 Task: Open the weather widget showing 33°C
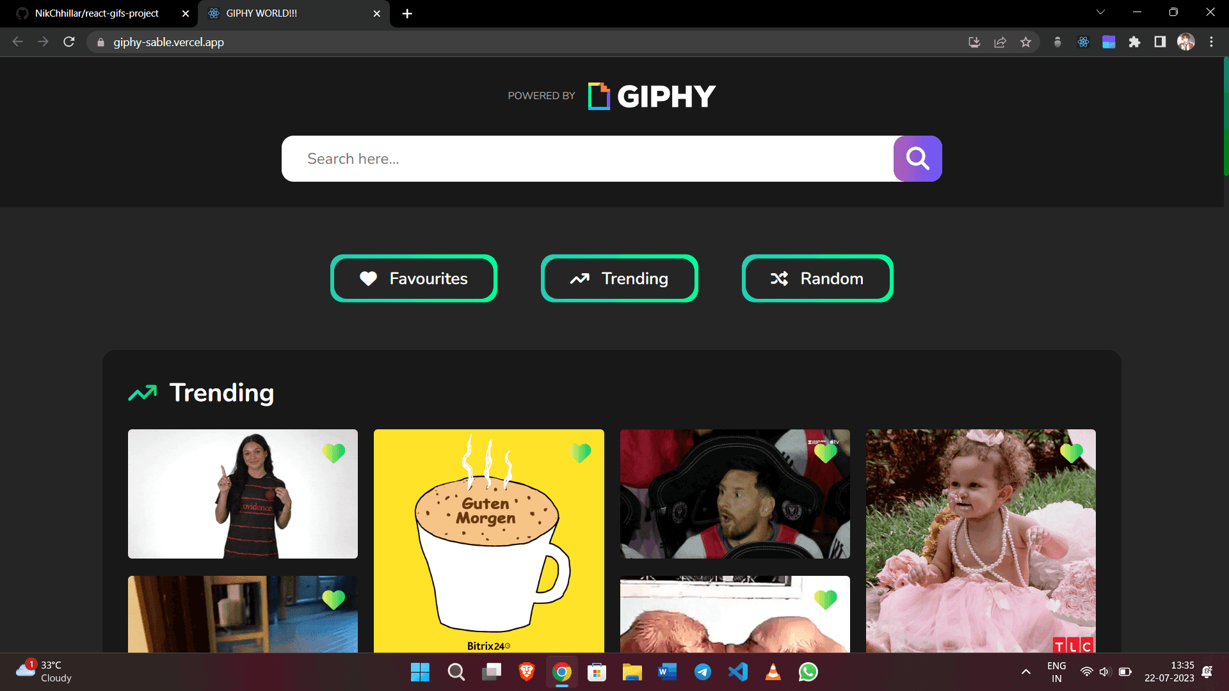click(44, 672)
